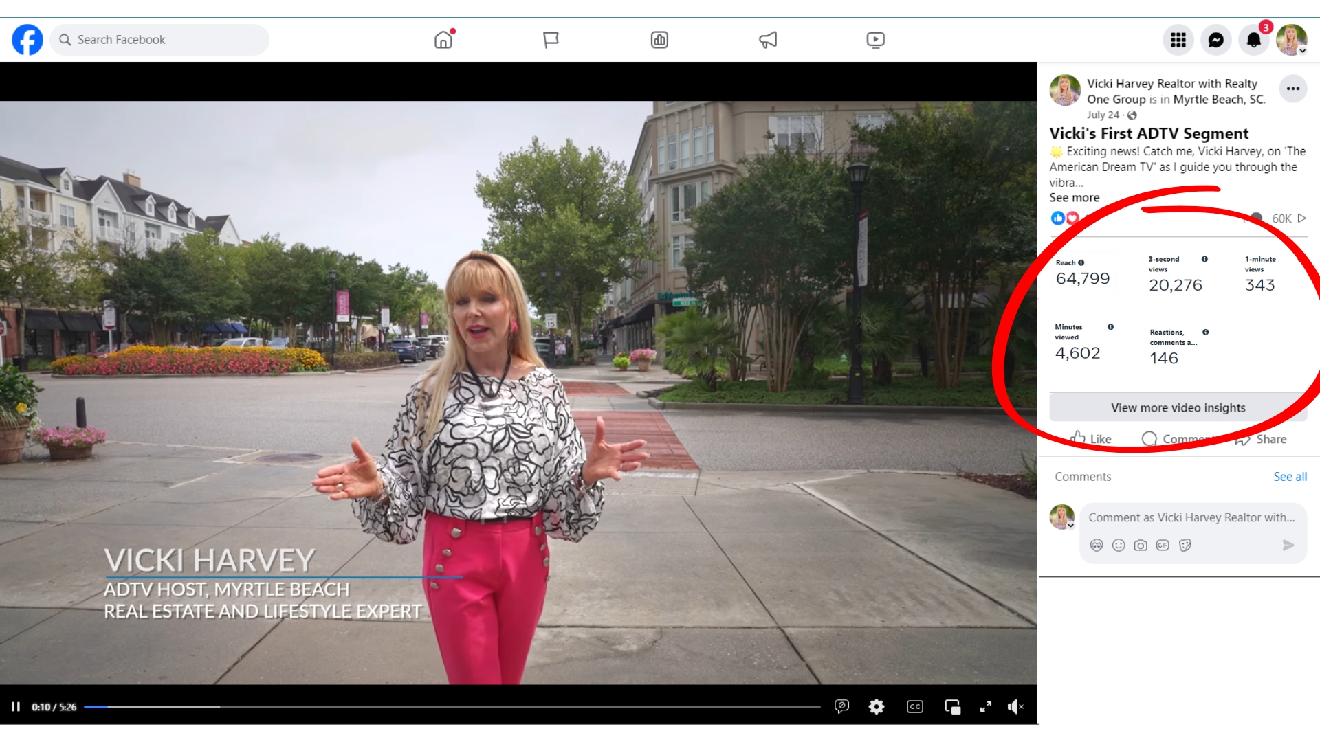Share the video post

click(x=1261, y=439)
